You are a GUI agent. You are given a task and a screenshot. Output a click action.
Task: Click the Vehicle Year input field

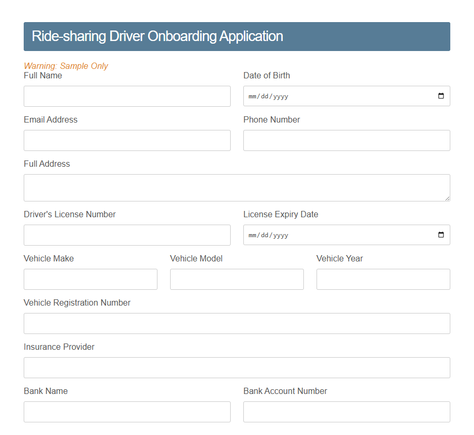(x=383, y=279)
